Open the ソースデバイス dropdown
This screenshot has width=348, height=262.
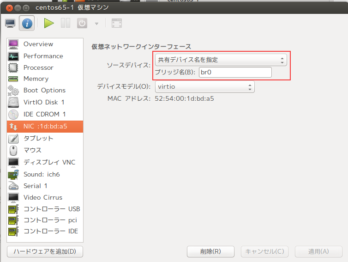[220, 60]
